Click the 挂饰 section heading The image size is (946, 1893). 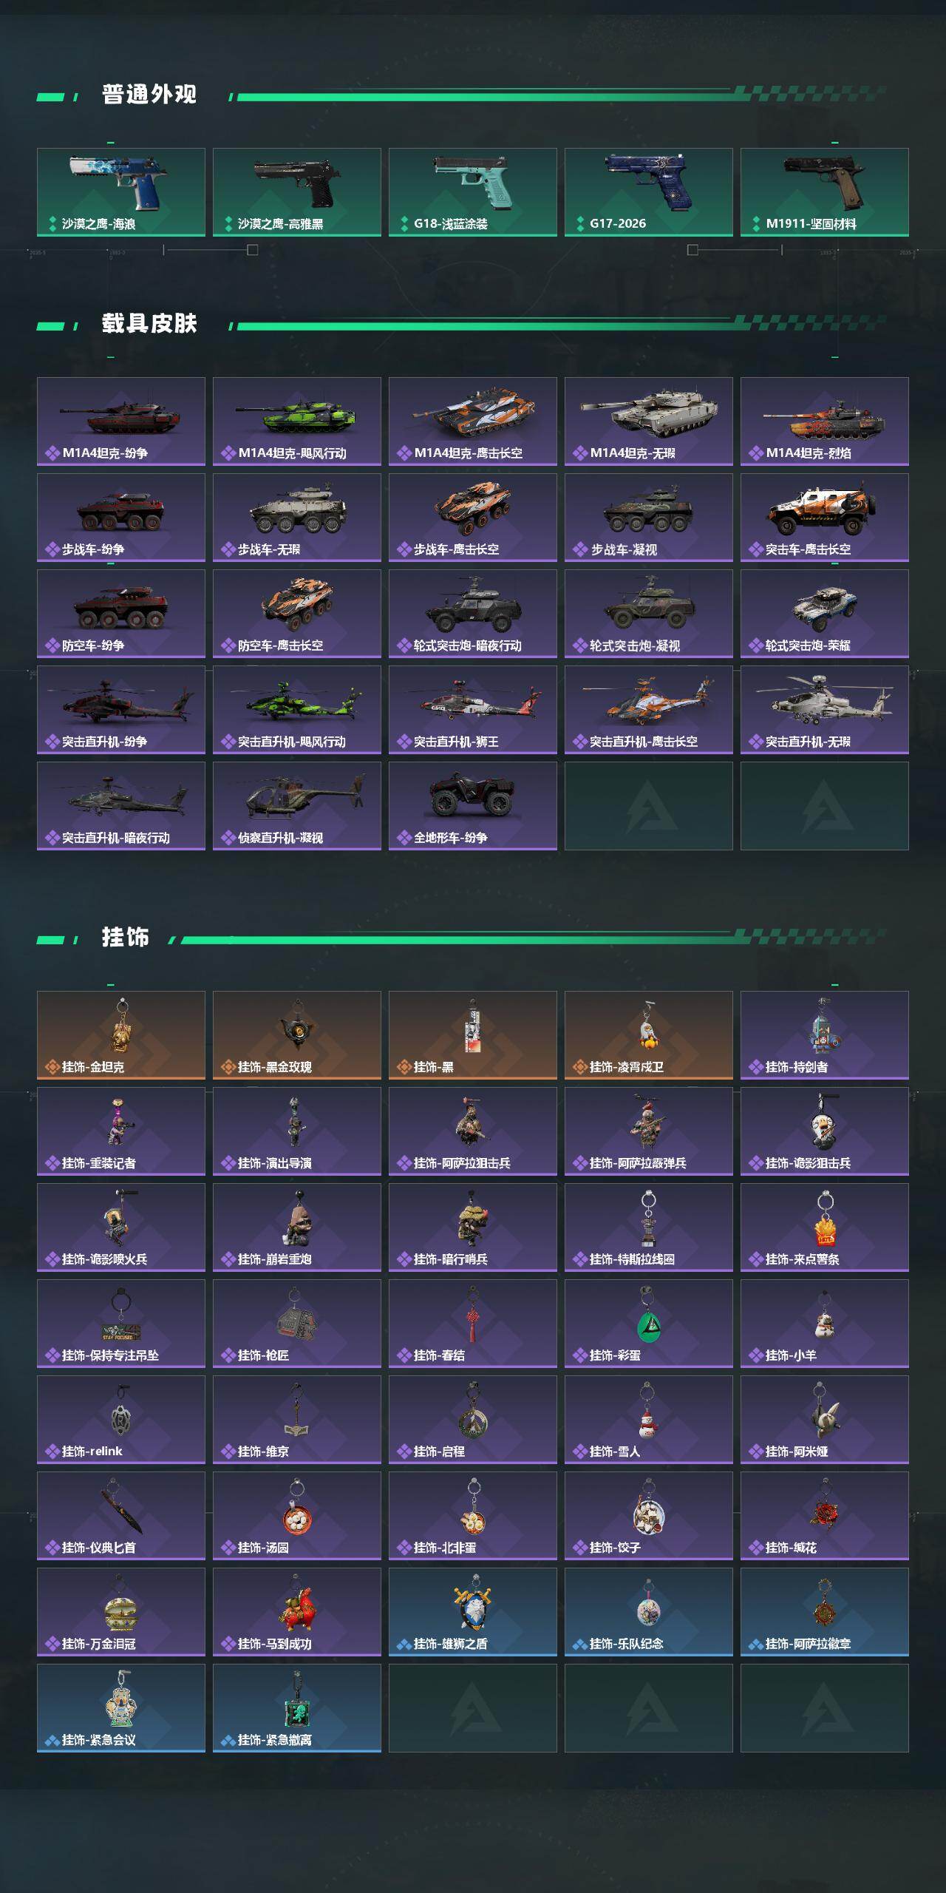pyautogui.click(x=126, y=937)
